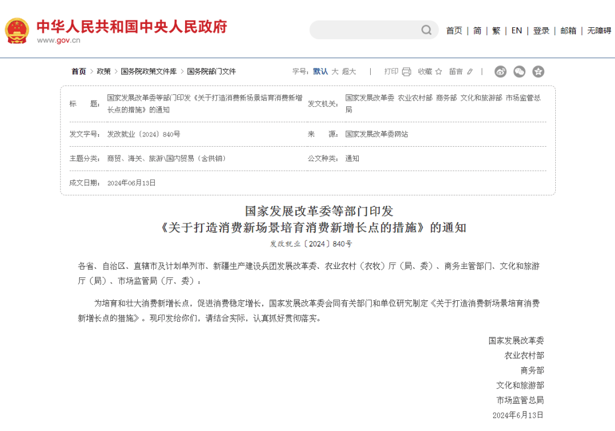
Task: Open the 登录 login link
Action: pos(542,31)
